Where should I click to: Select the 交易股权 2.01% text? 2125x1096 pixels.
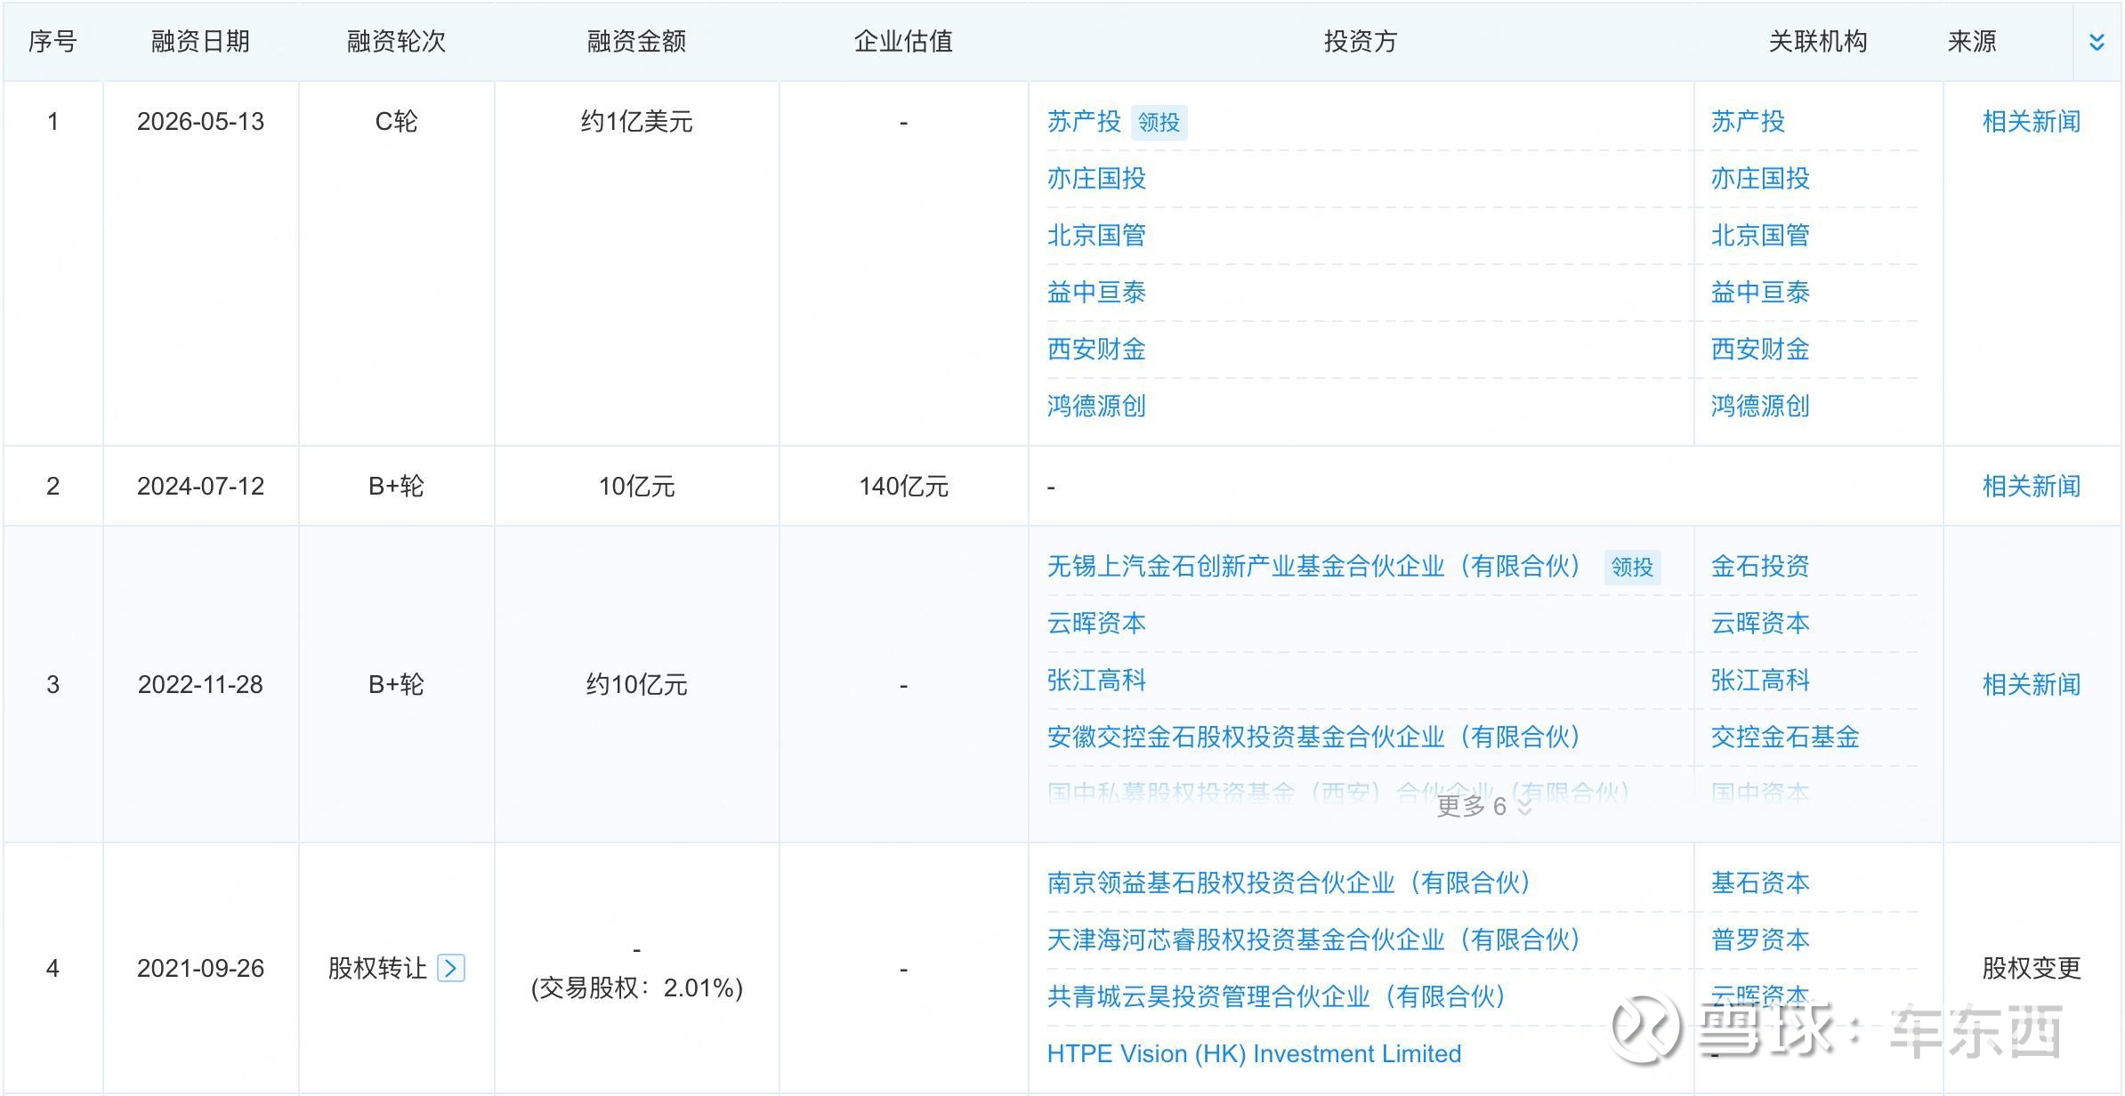[636, 988]
